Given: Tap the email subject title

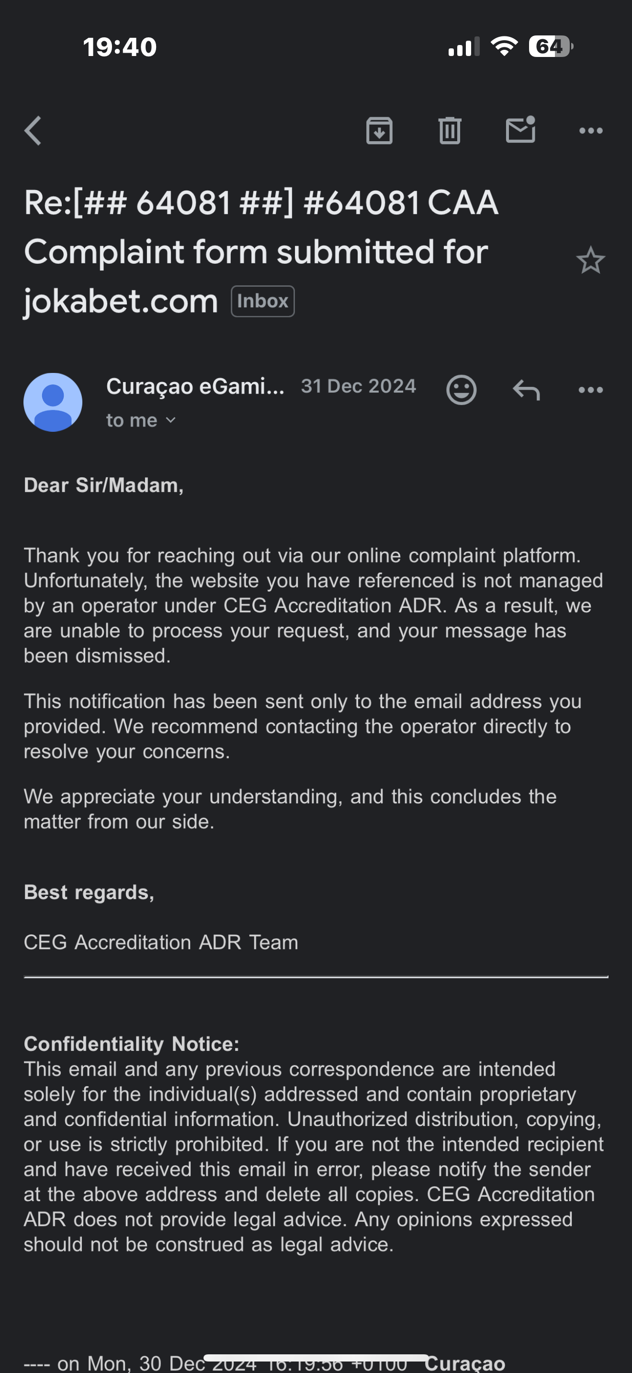Looking at the screenshot, I should coord(261,252).
